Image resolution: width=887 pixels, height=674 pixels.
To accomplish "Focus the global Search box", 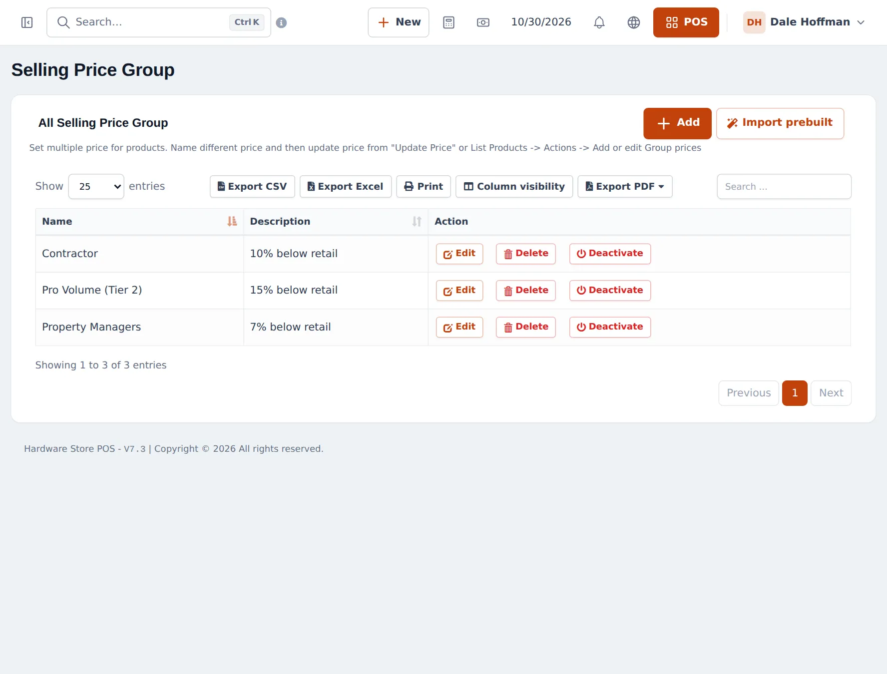I will click(159, 22).
